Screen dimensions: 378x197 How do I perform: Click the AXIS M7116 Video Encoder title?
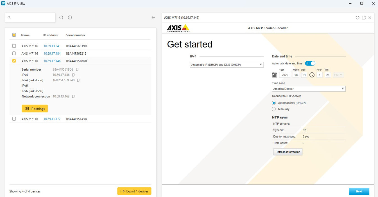(x=268, y=28)
